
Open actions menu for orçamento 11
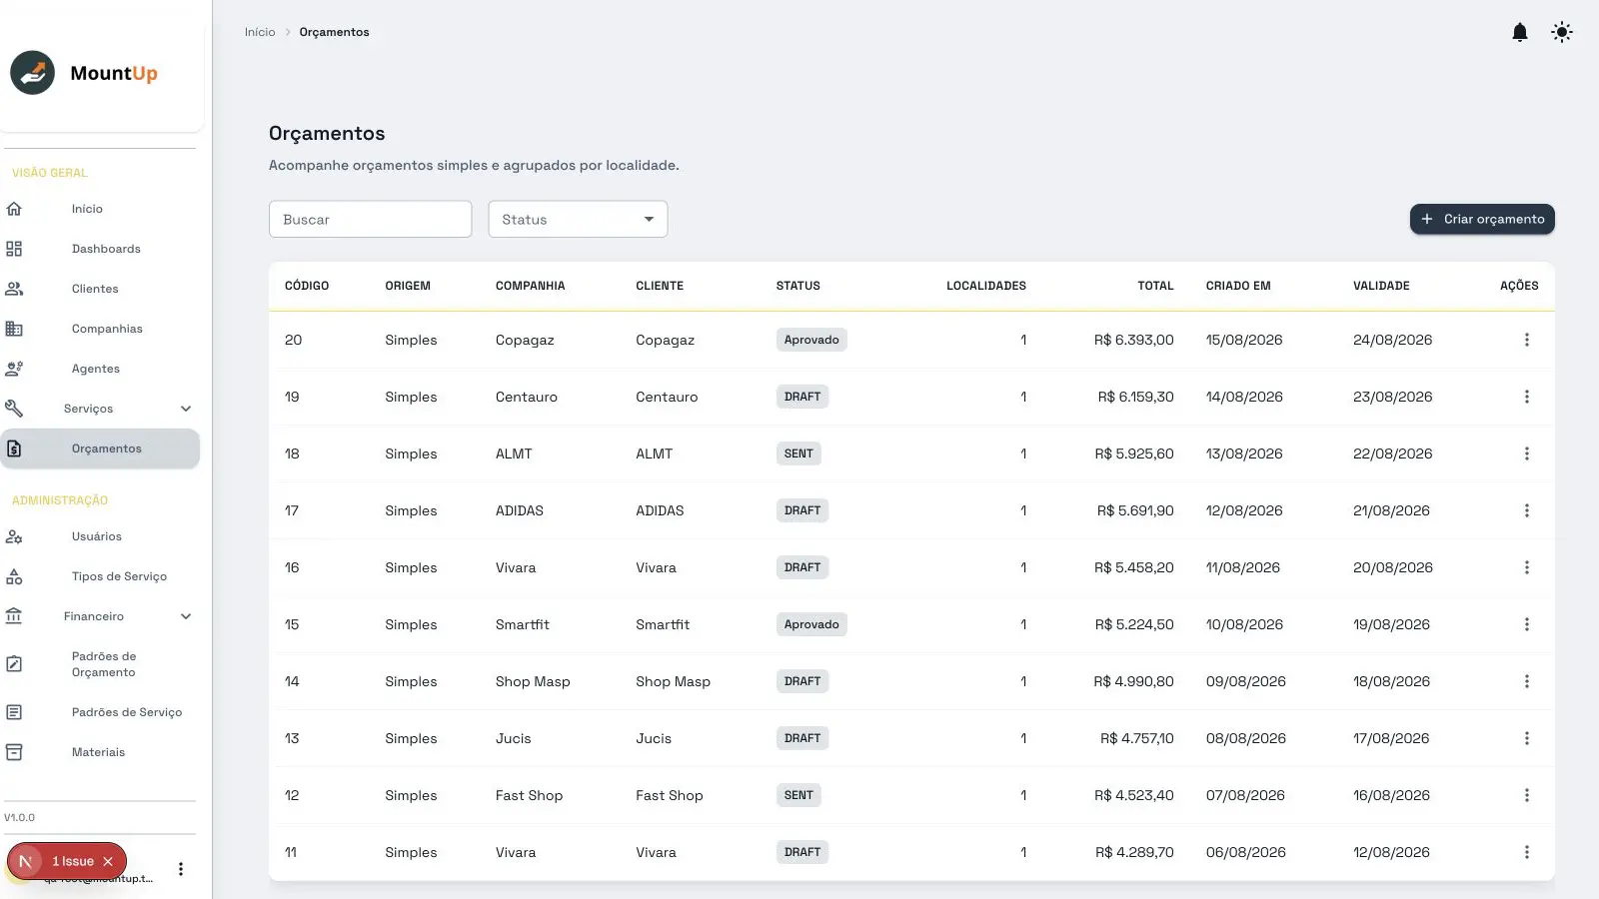coord(1526,852)
